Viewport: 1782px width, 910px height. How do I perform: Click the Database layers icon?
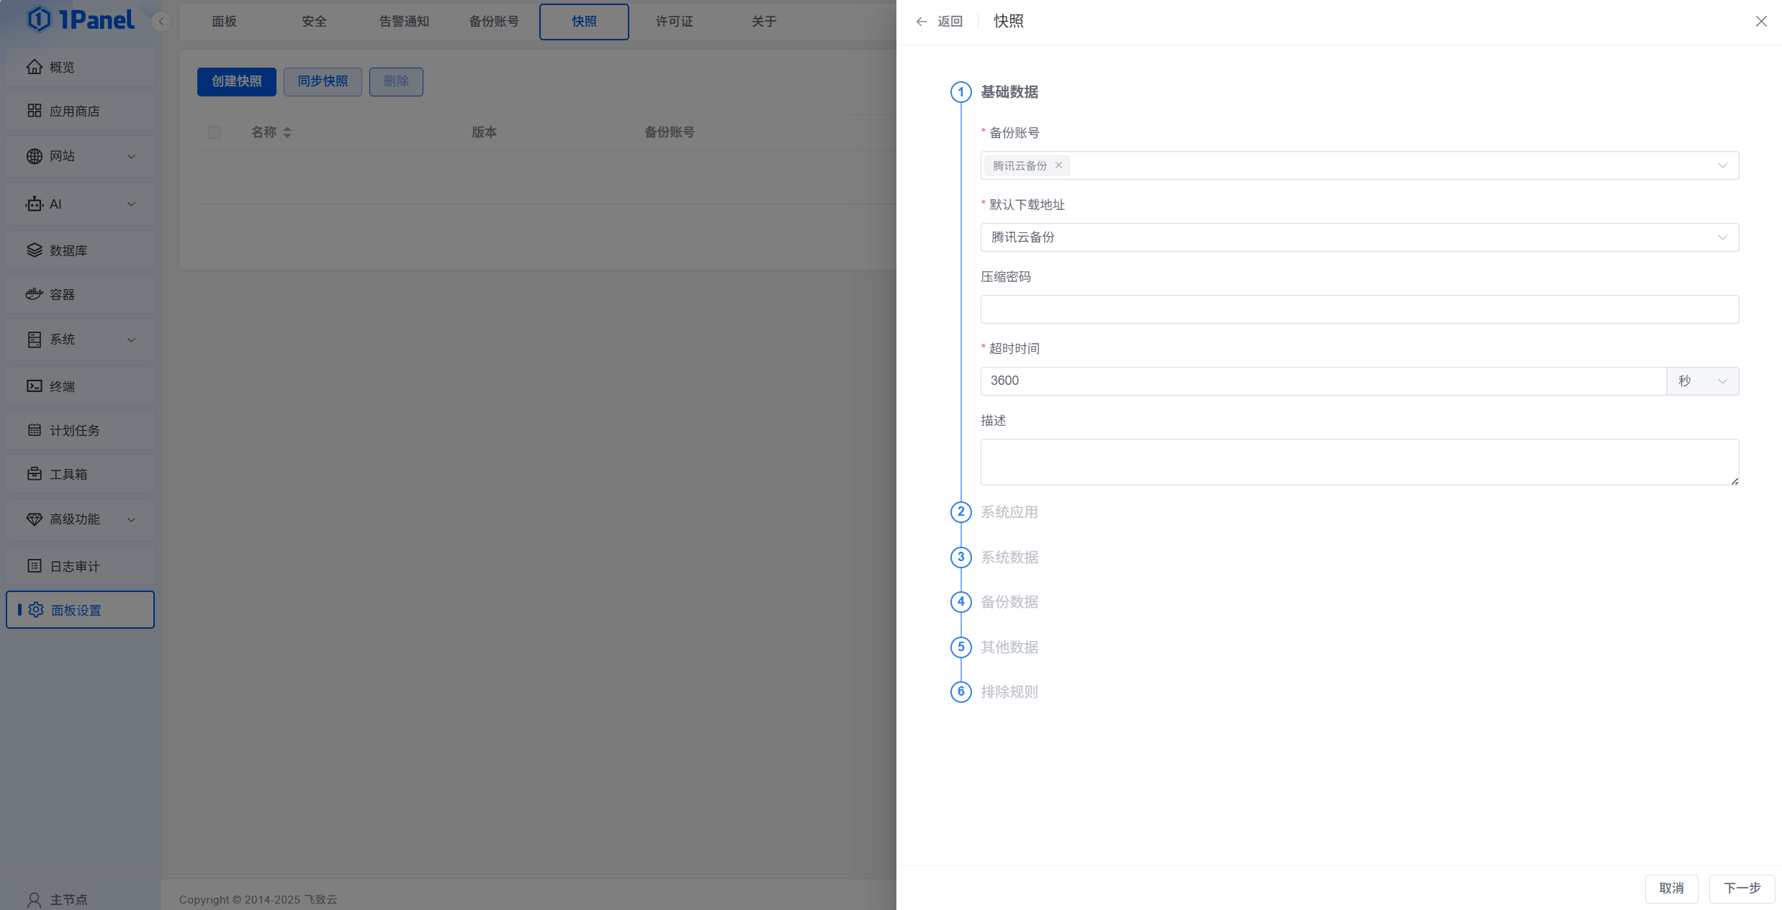point(34,250)
